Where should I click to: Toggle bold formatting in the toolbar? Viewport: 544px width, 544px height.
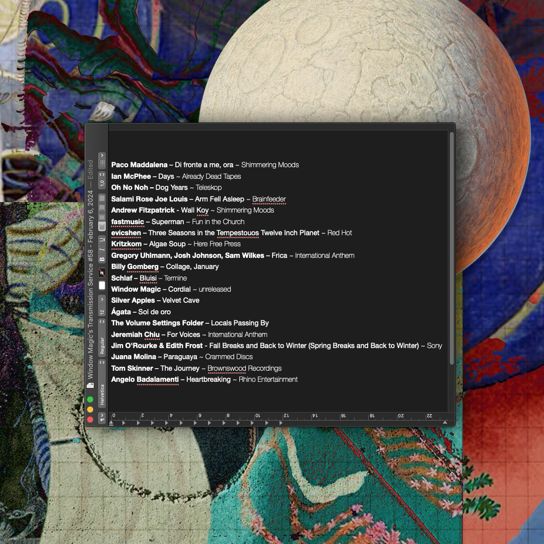point(102,259)
